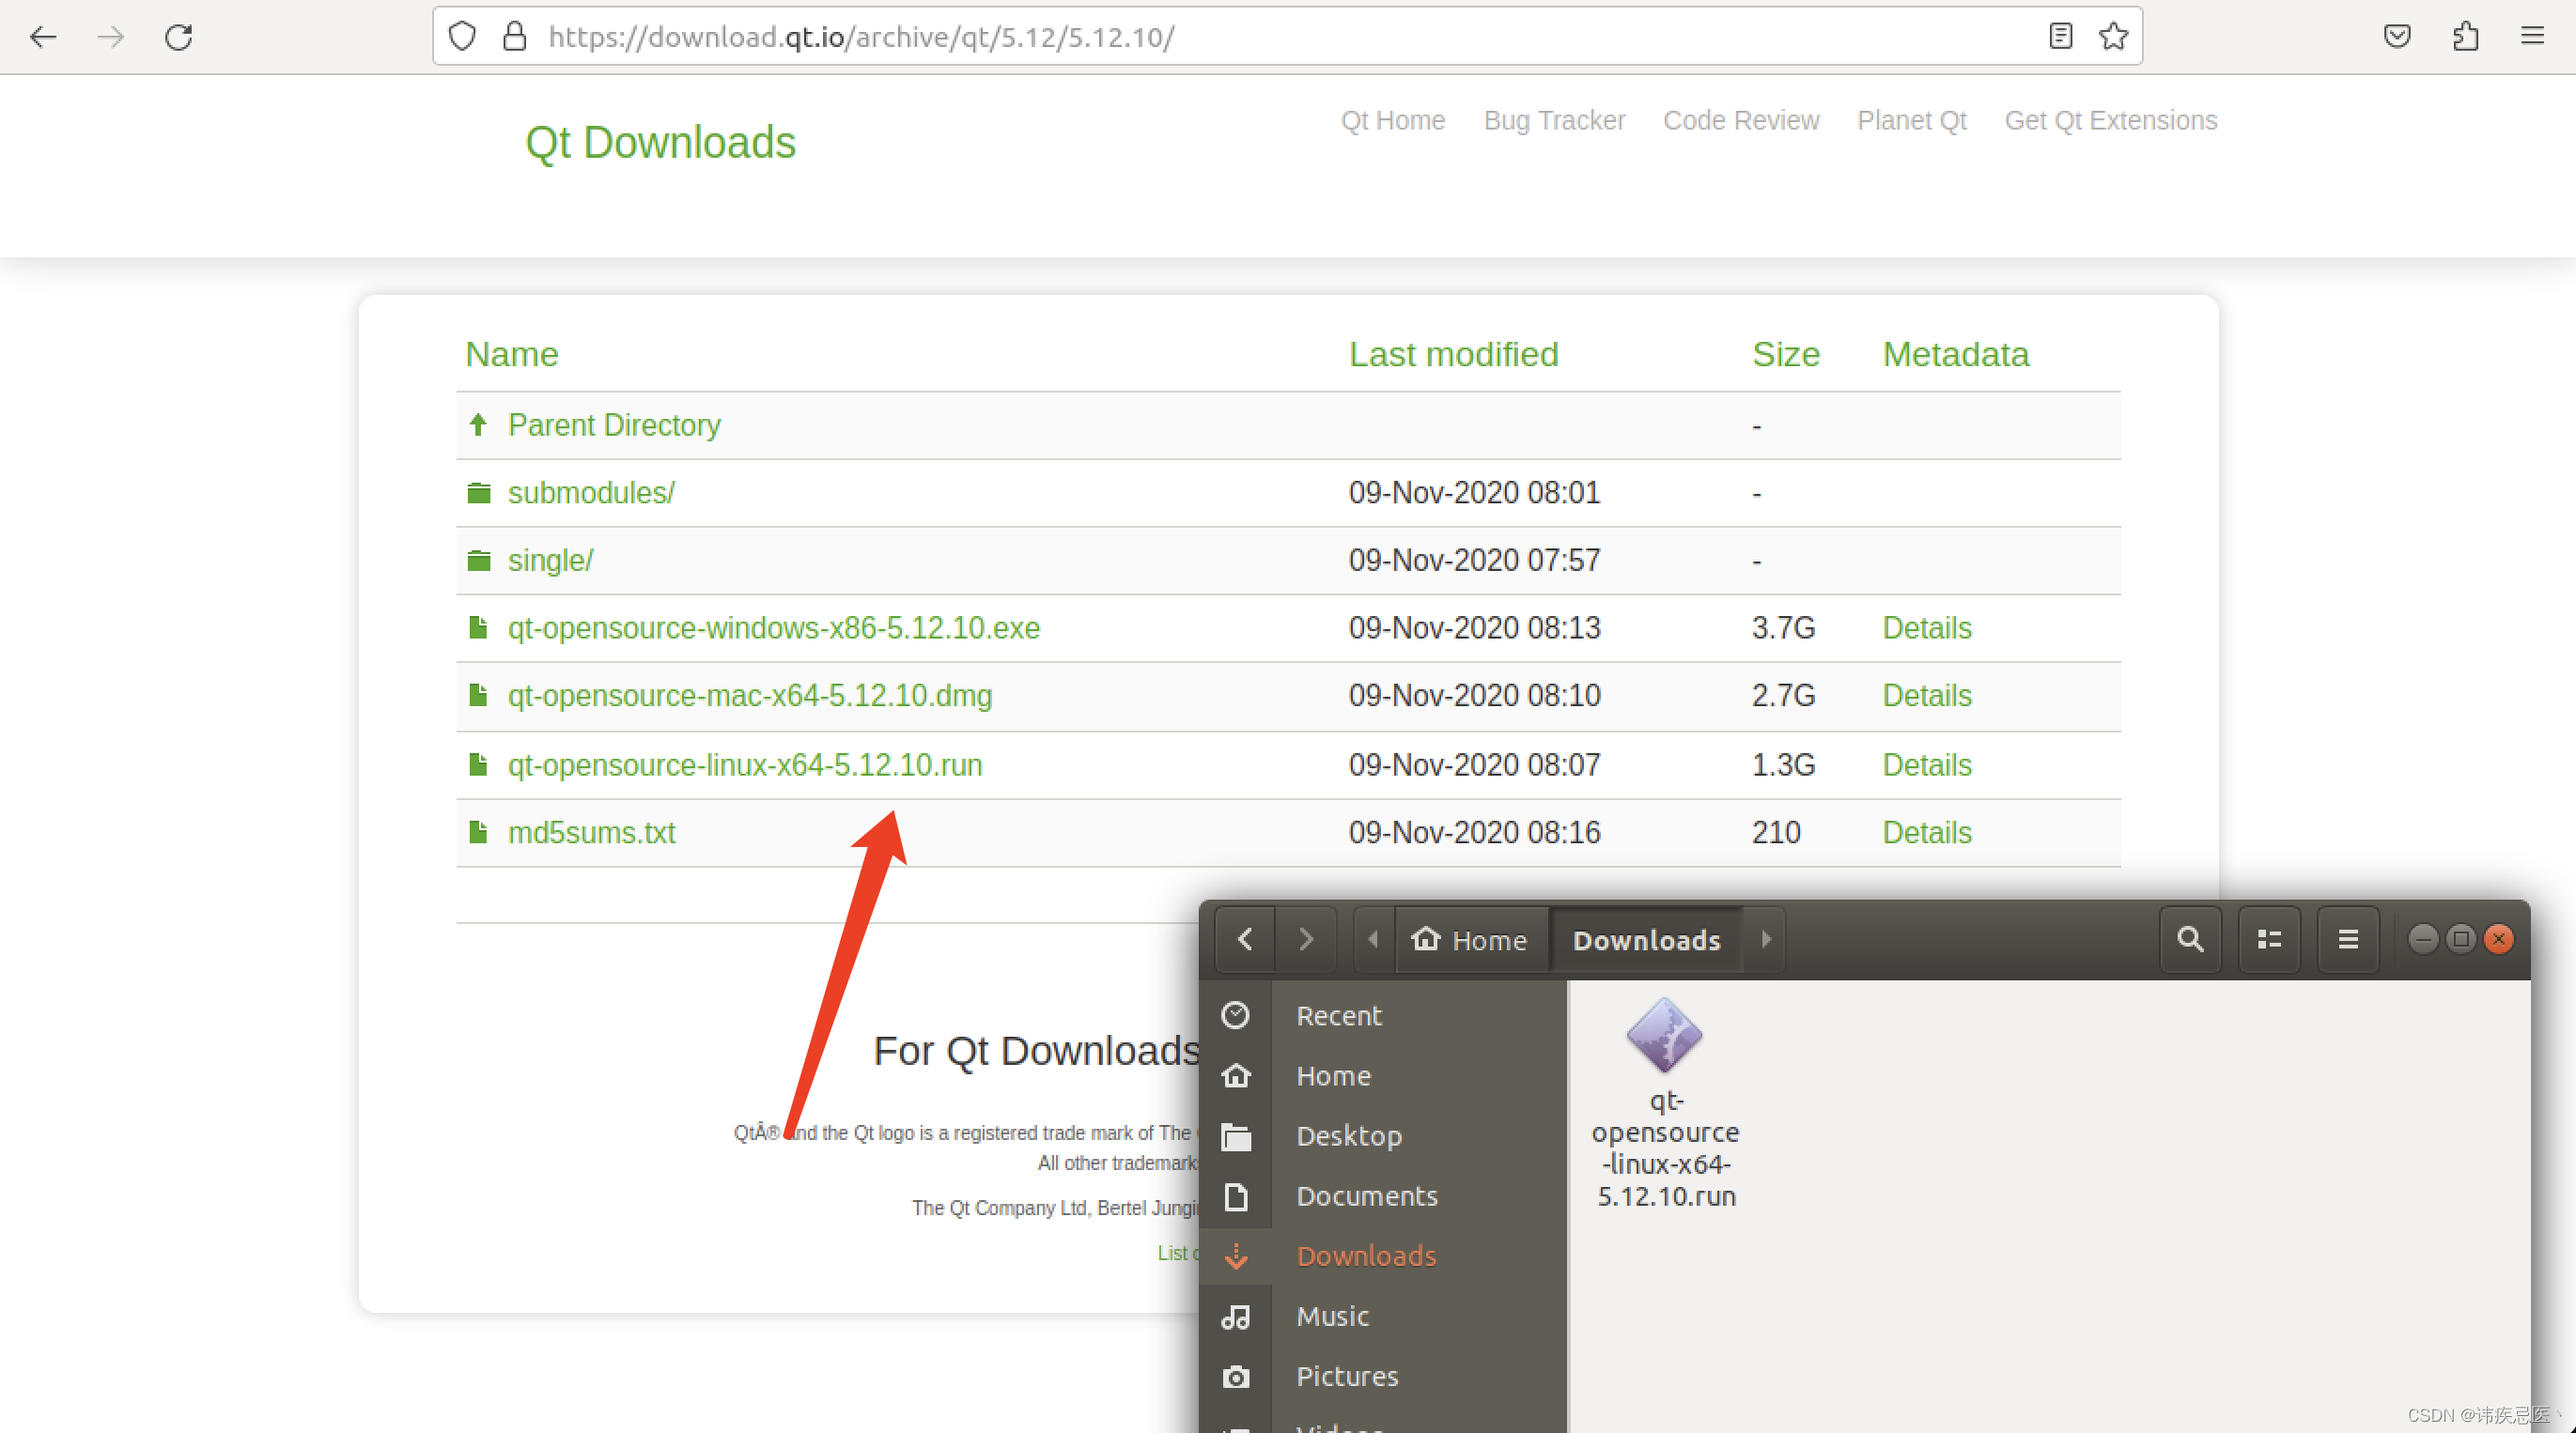Download qt-opensource-linux-x64-5.12.10.run link
The width and height of the screenshot is (2576, 1433).
pos(744,764)
